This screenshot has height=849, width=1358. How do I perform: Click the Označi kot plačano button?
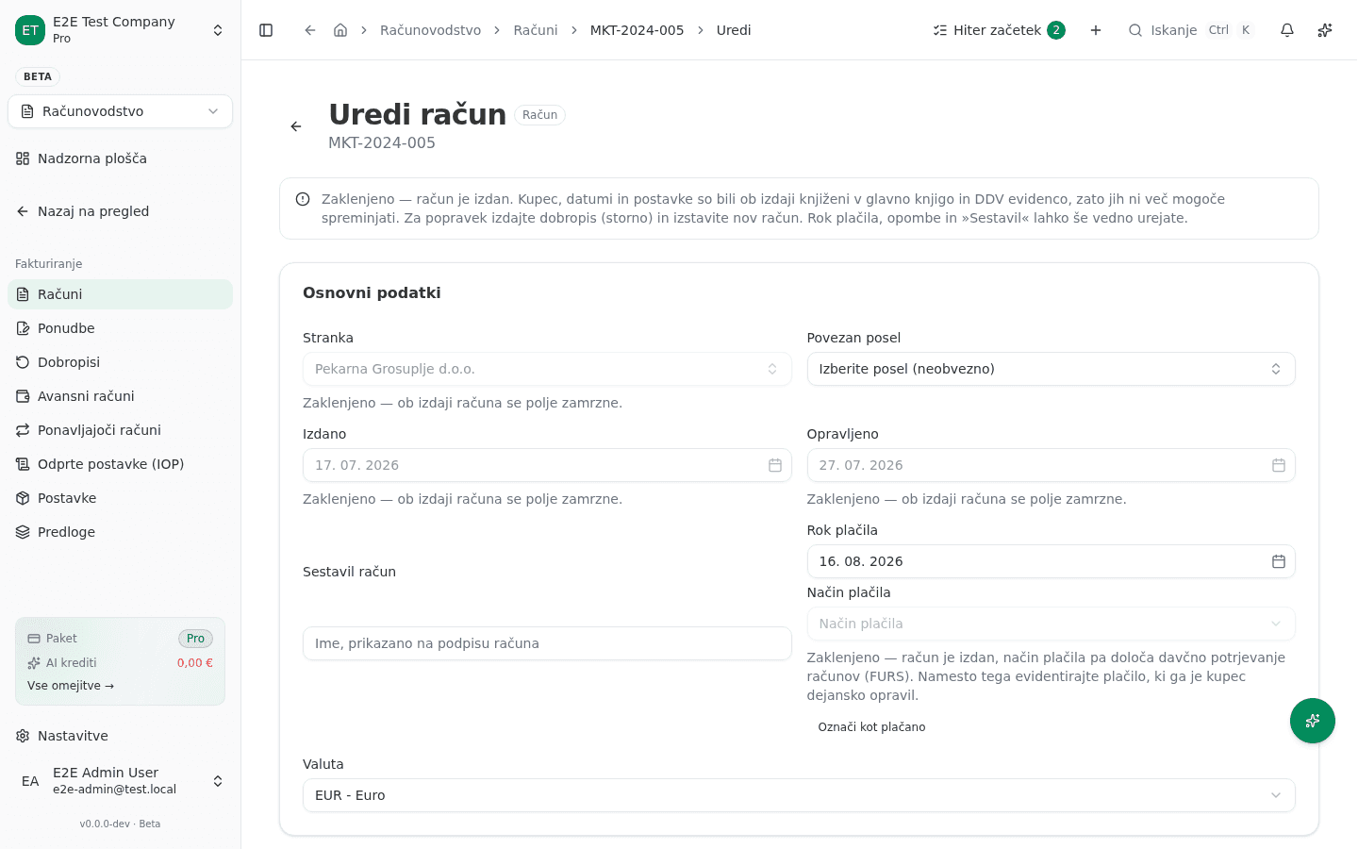pyautogui.click(x=871, y=727)
